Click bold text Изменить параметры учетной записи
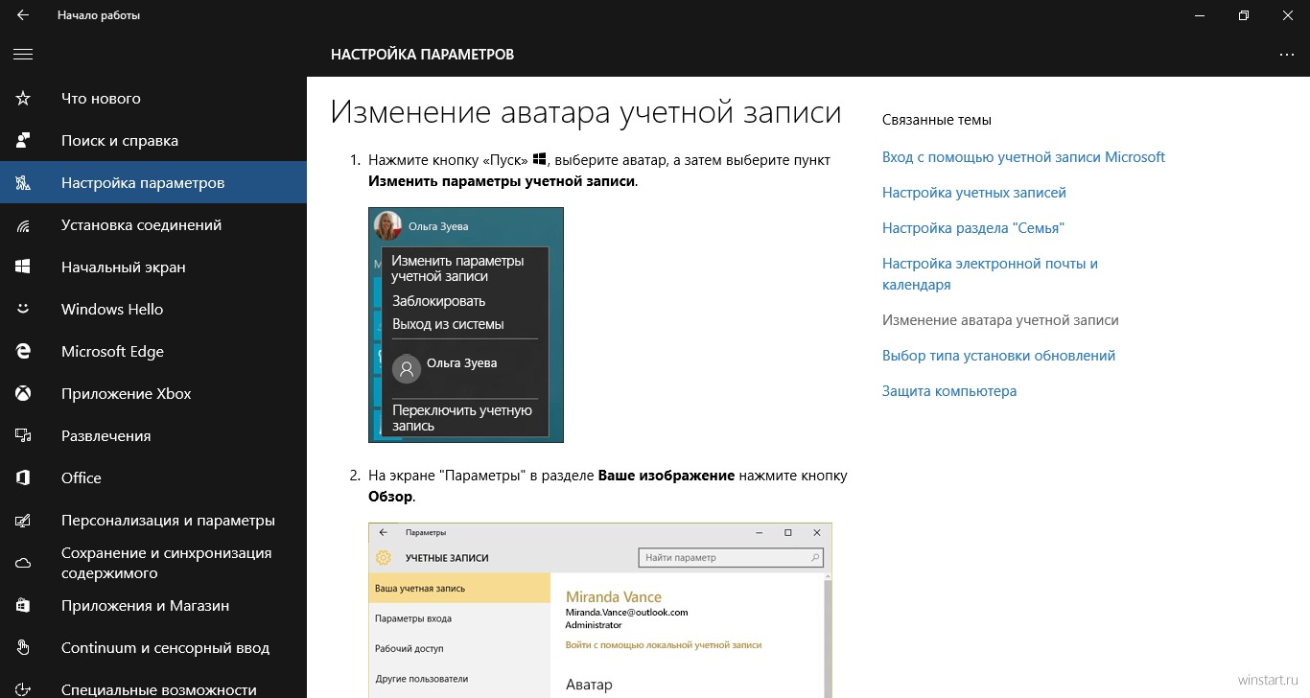This screenshot has width=1310, height=698. pyautogui.click(x=502, y=180)
